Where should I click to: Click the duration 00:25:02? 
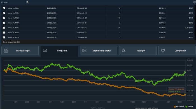(x=162, y=28)
